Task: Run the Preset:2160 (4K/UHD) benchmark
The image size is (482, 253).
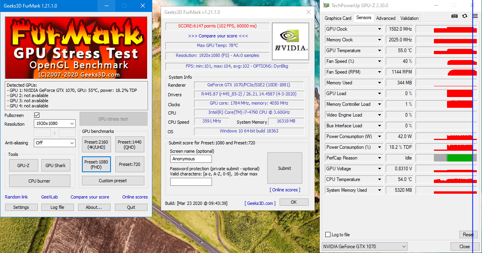Action: [x=96, y=145]
